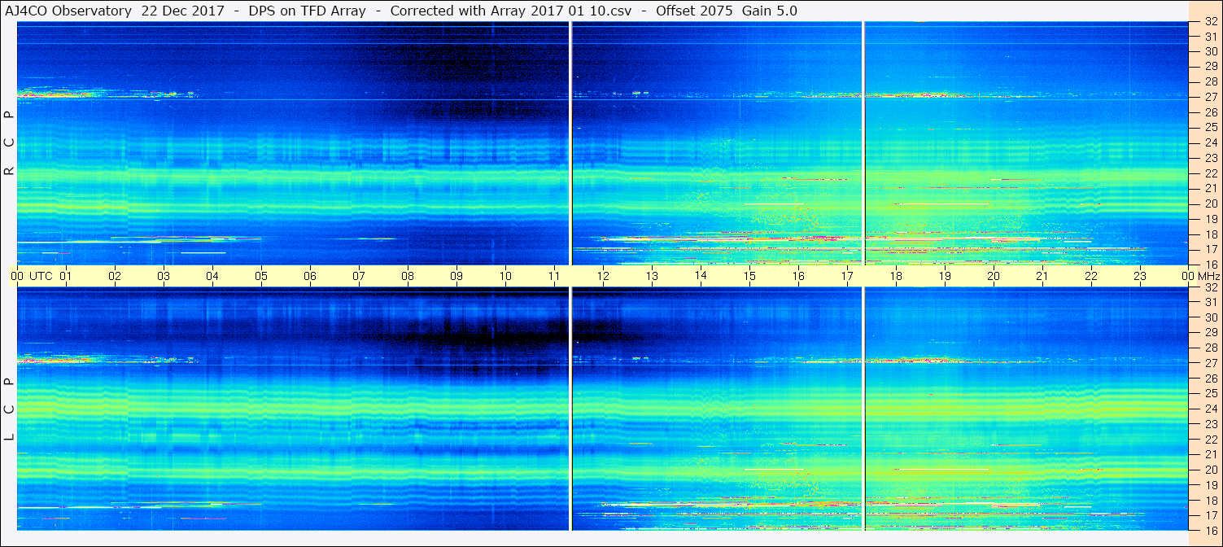The image size is (1223, 547).
Task: Select the 28 MHz label of RCP panel
Action: pyautogui.click(x=1211, y=81)
